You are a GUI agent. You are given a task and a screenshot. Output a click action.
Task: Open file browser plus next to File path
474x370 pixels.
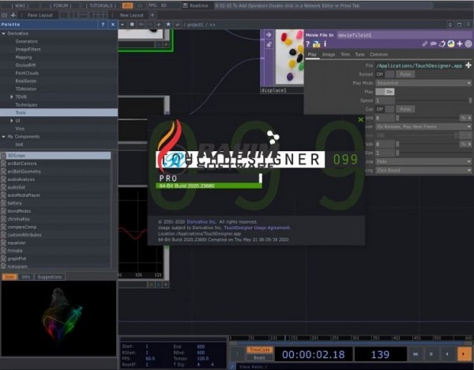(x=468, y=66)
